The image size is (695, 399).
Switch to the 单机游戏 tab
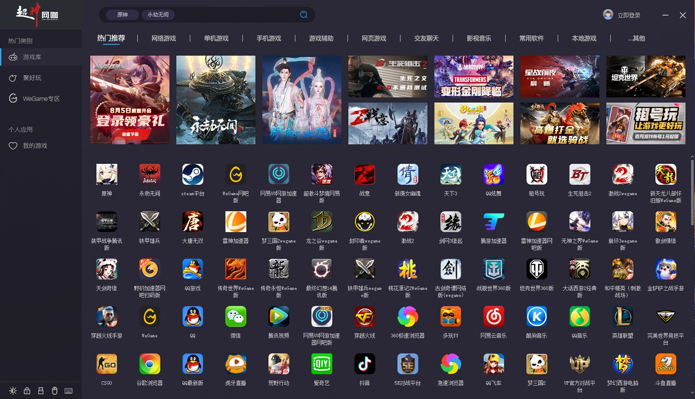point(216,38)
